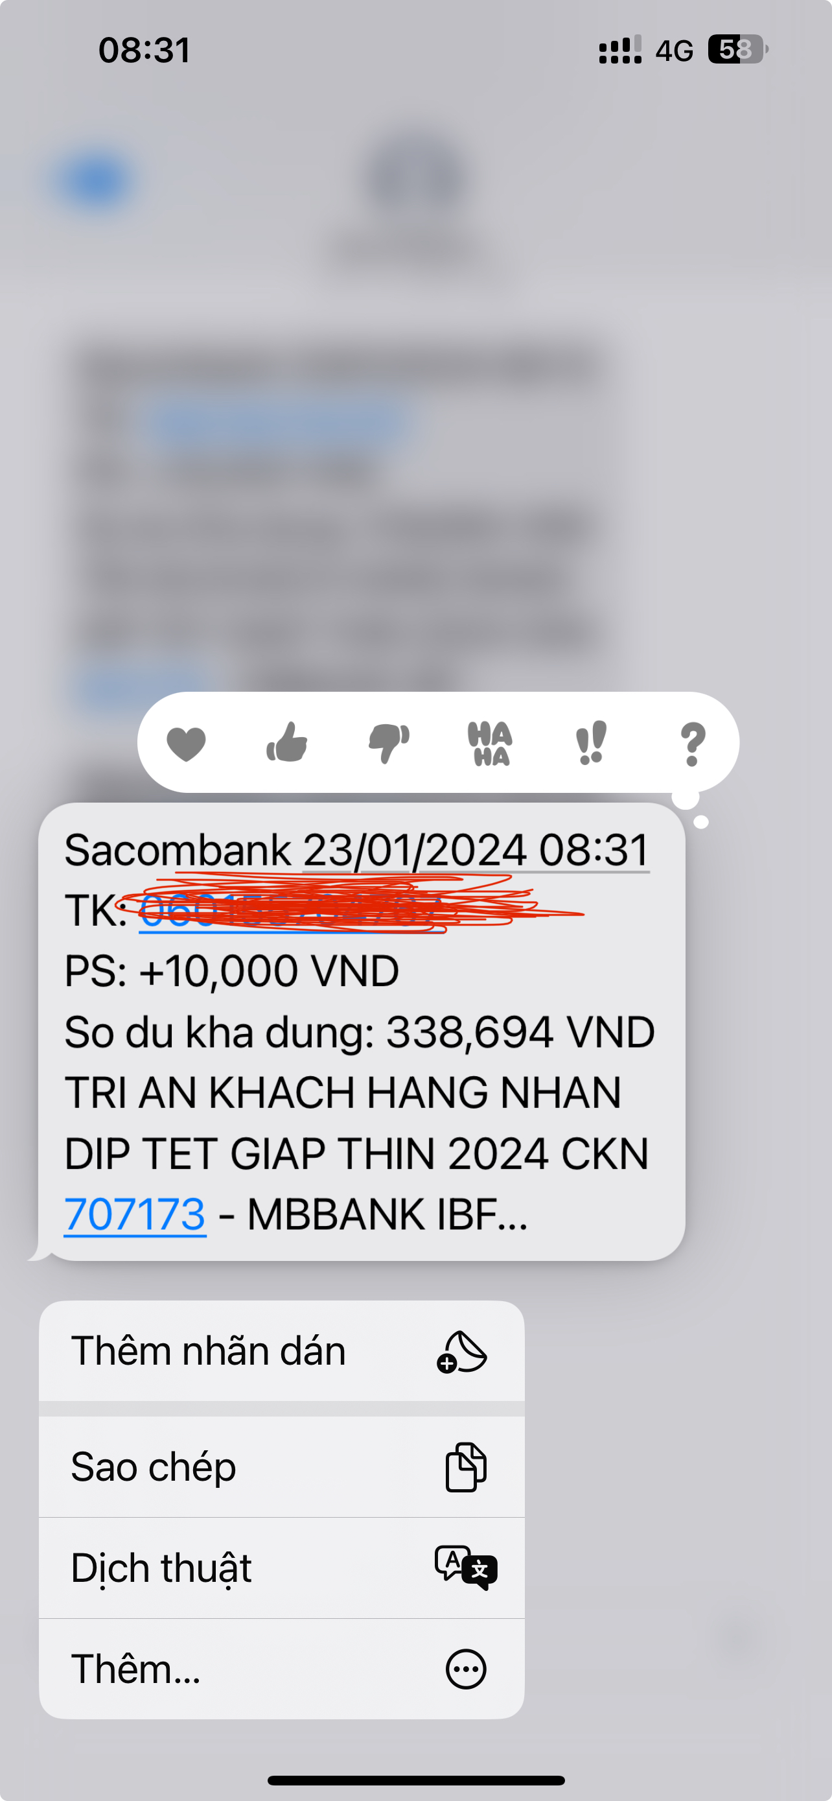
Task: Select Sao chép to copy message
Action: [x=281, y=1467]
